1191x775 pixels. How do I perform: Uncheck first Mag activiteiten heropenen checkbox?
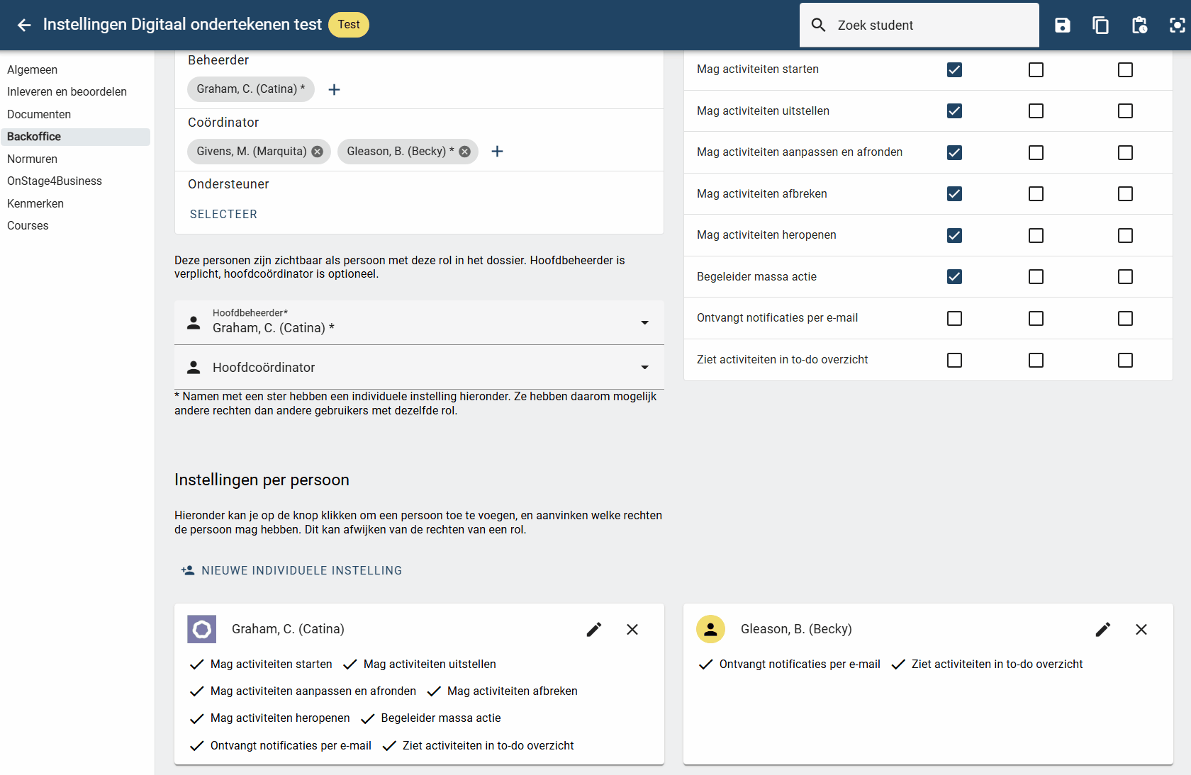[x=955, y=235]
